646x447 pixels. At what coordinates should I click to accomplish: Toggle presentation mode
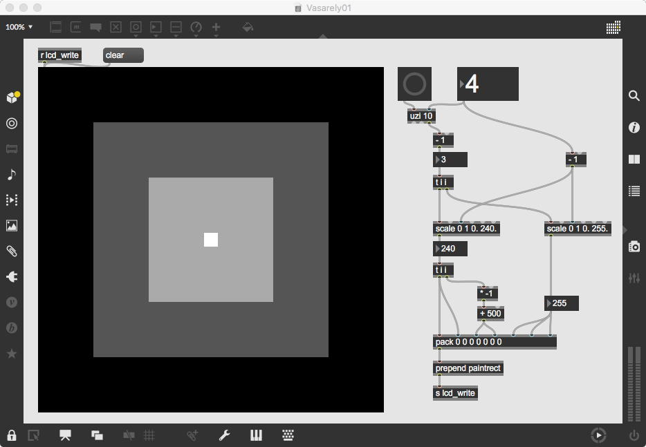[65, 435]
